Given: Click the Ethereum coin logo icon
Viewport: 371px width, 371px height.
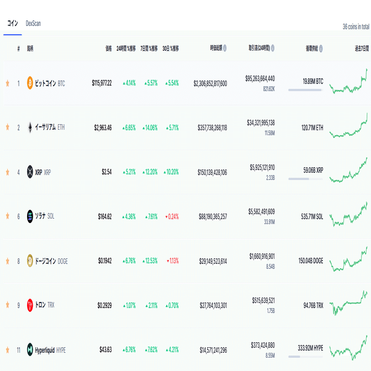Looking at the screenshot, I should (30, 128).
